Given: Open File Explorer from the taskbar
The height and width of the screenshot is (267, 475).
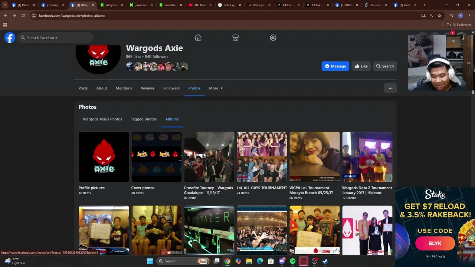Looking at the screenshot, I should pos(249,261).
